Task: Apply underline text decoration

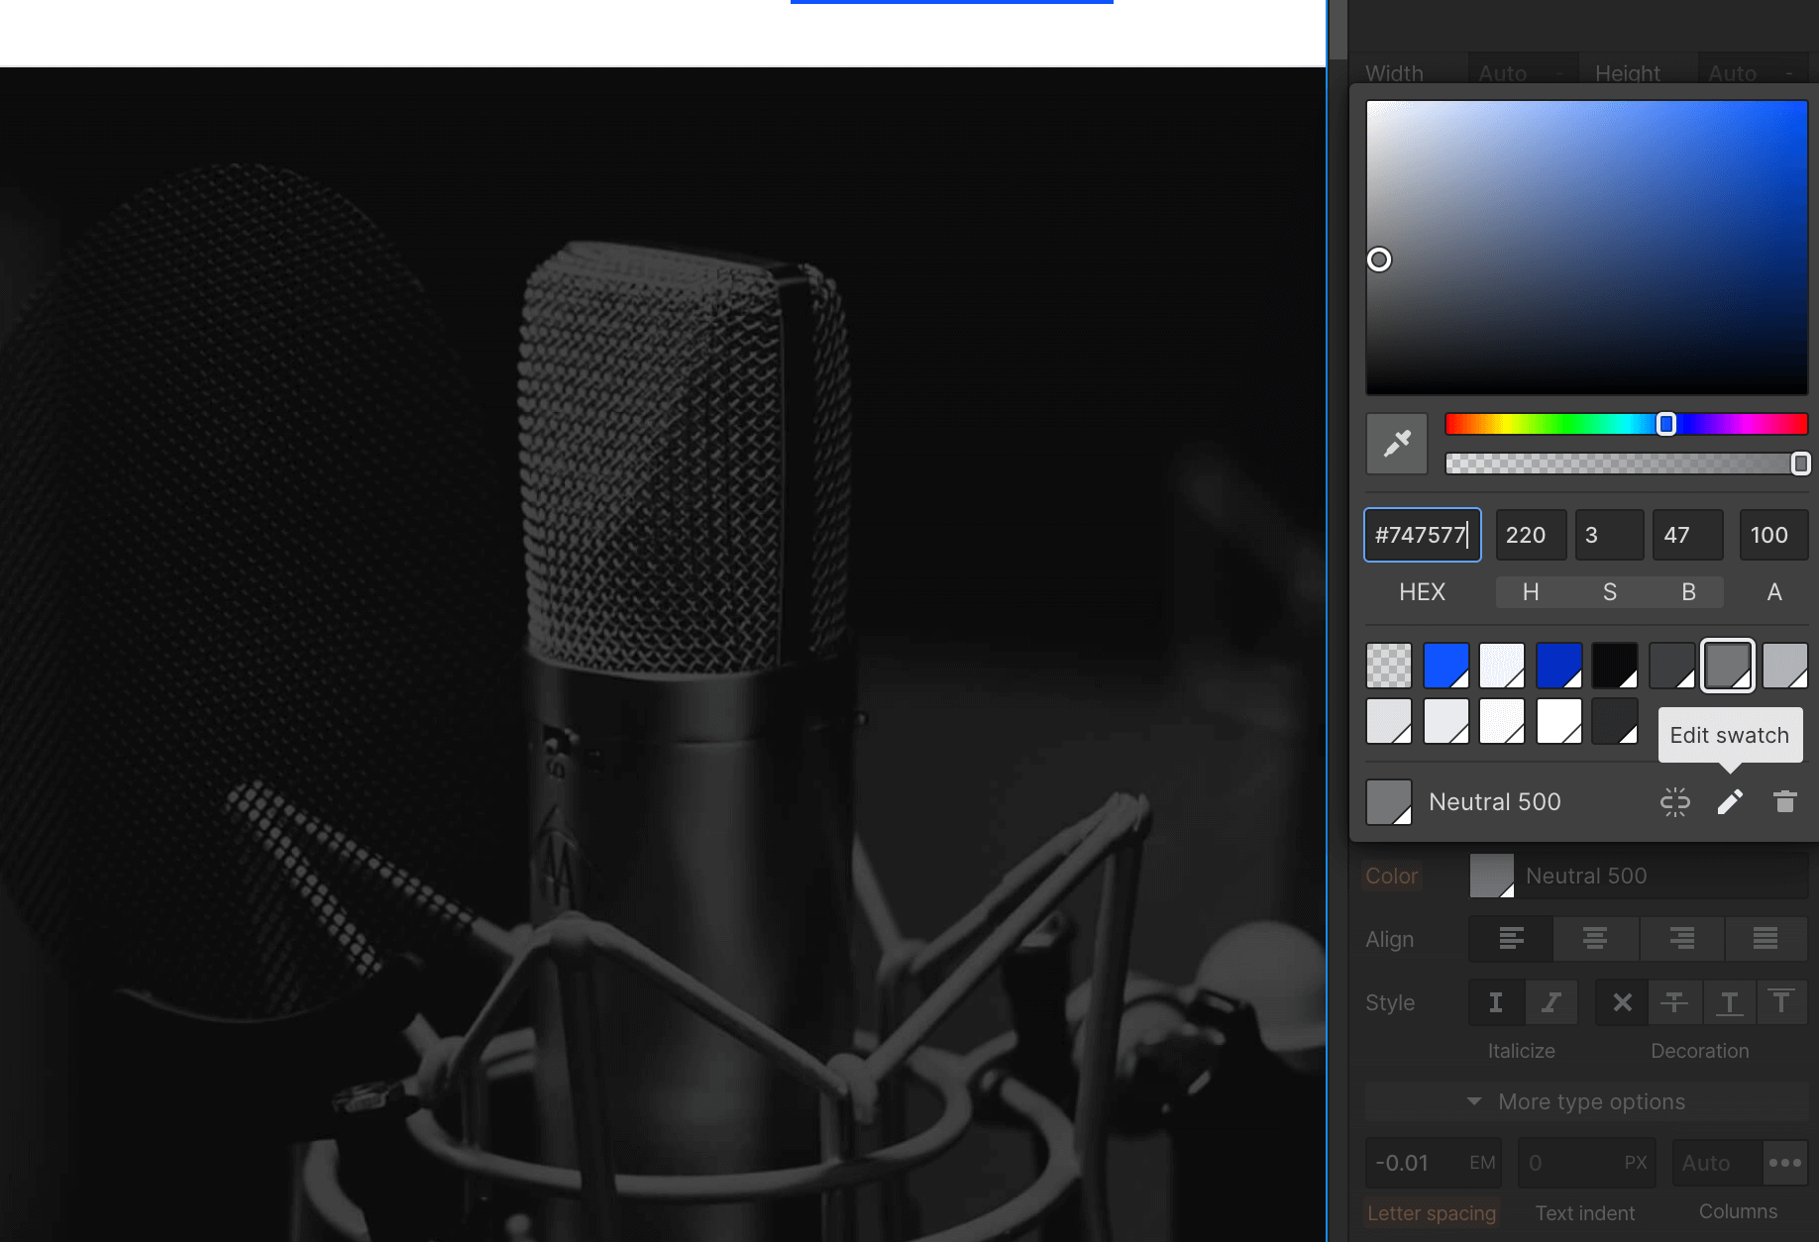Action: coord(1730,1002)
